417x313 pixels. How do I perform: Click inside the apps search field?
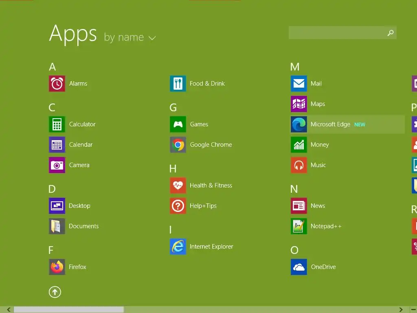coord(342,33)
